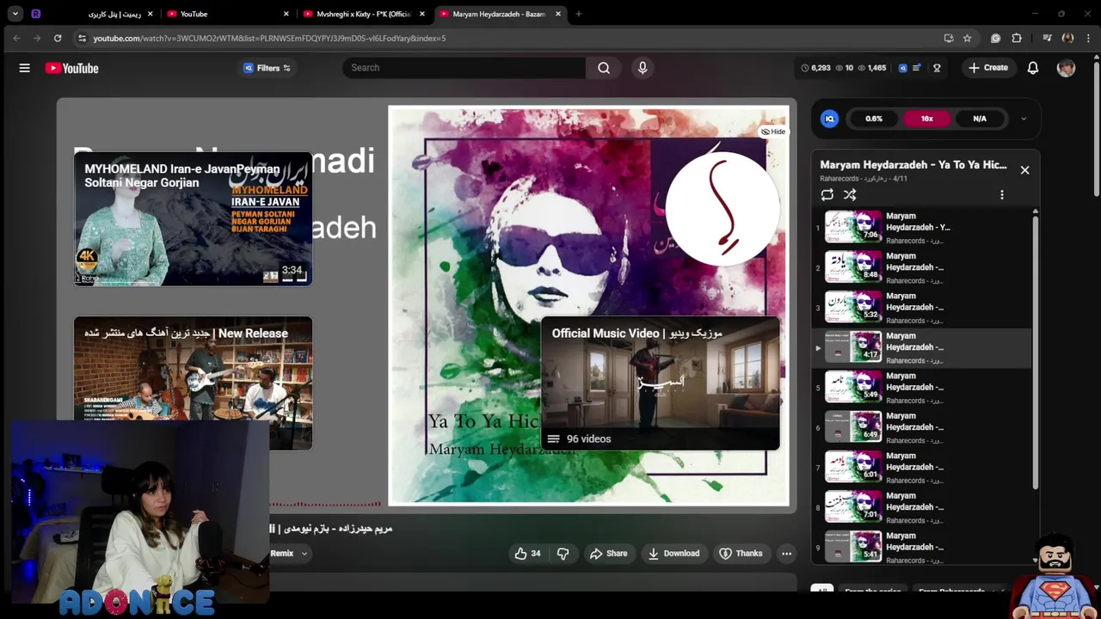Image resolution: width=1101 pixels, height=619 pixels.
Task: Open a new browser tab
Action: pyautogui.click(x=578, y=14)
